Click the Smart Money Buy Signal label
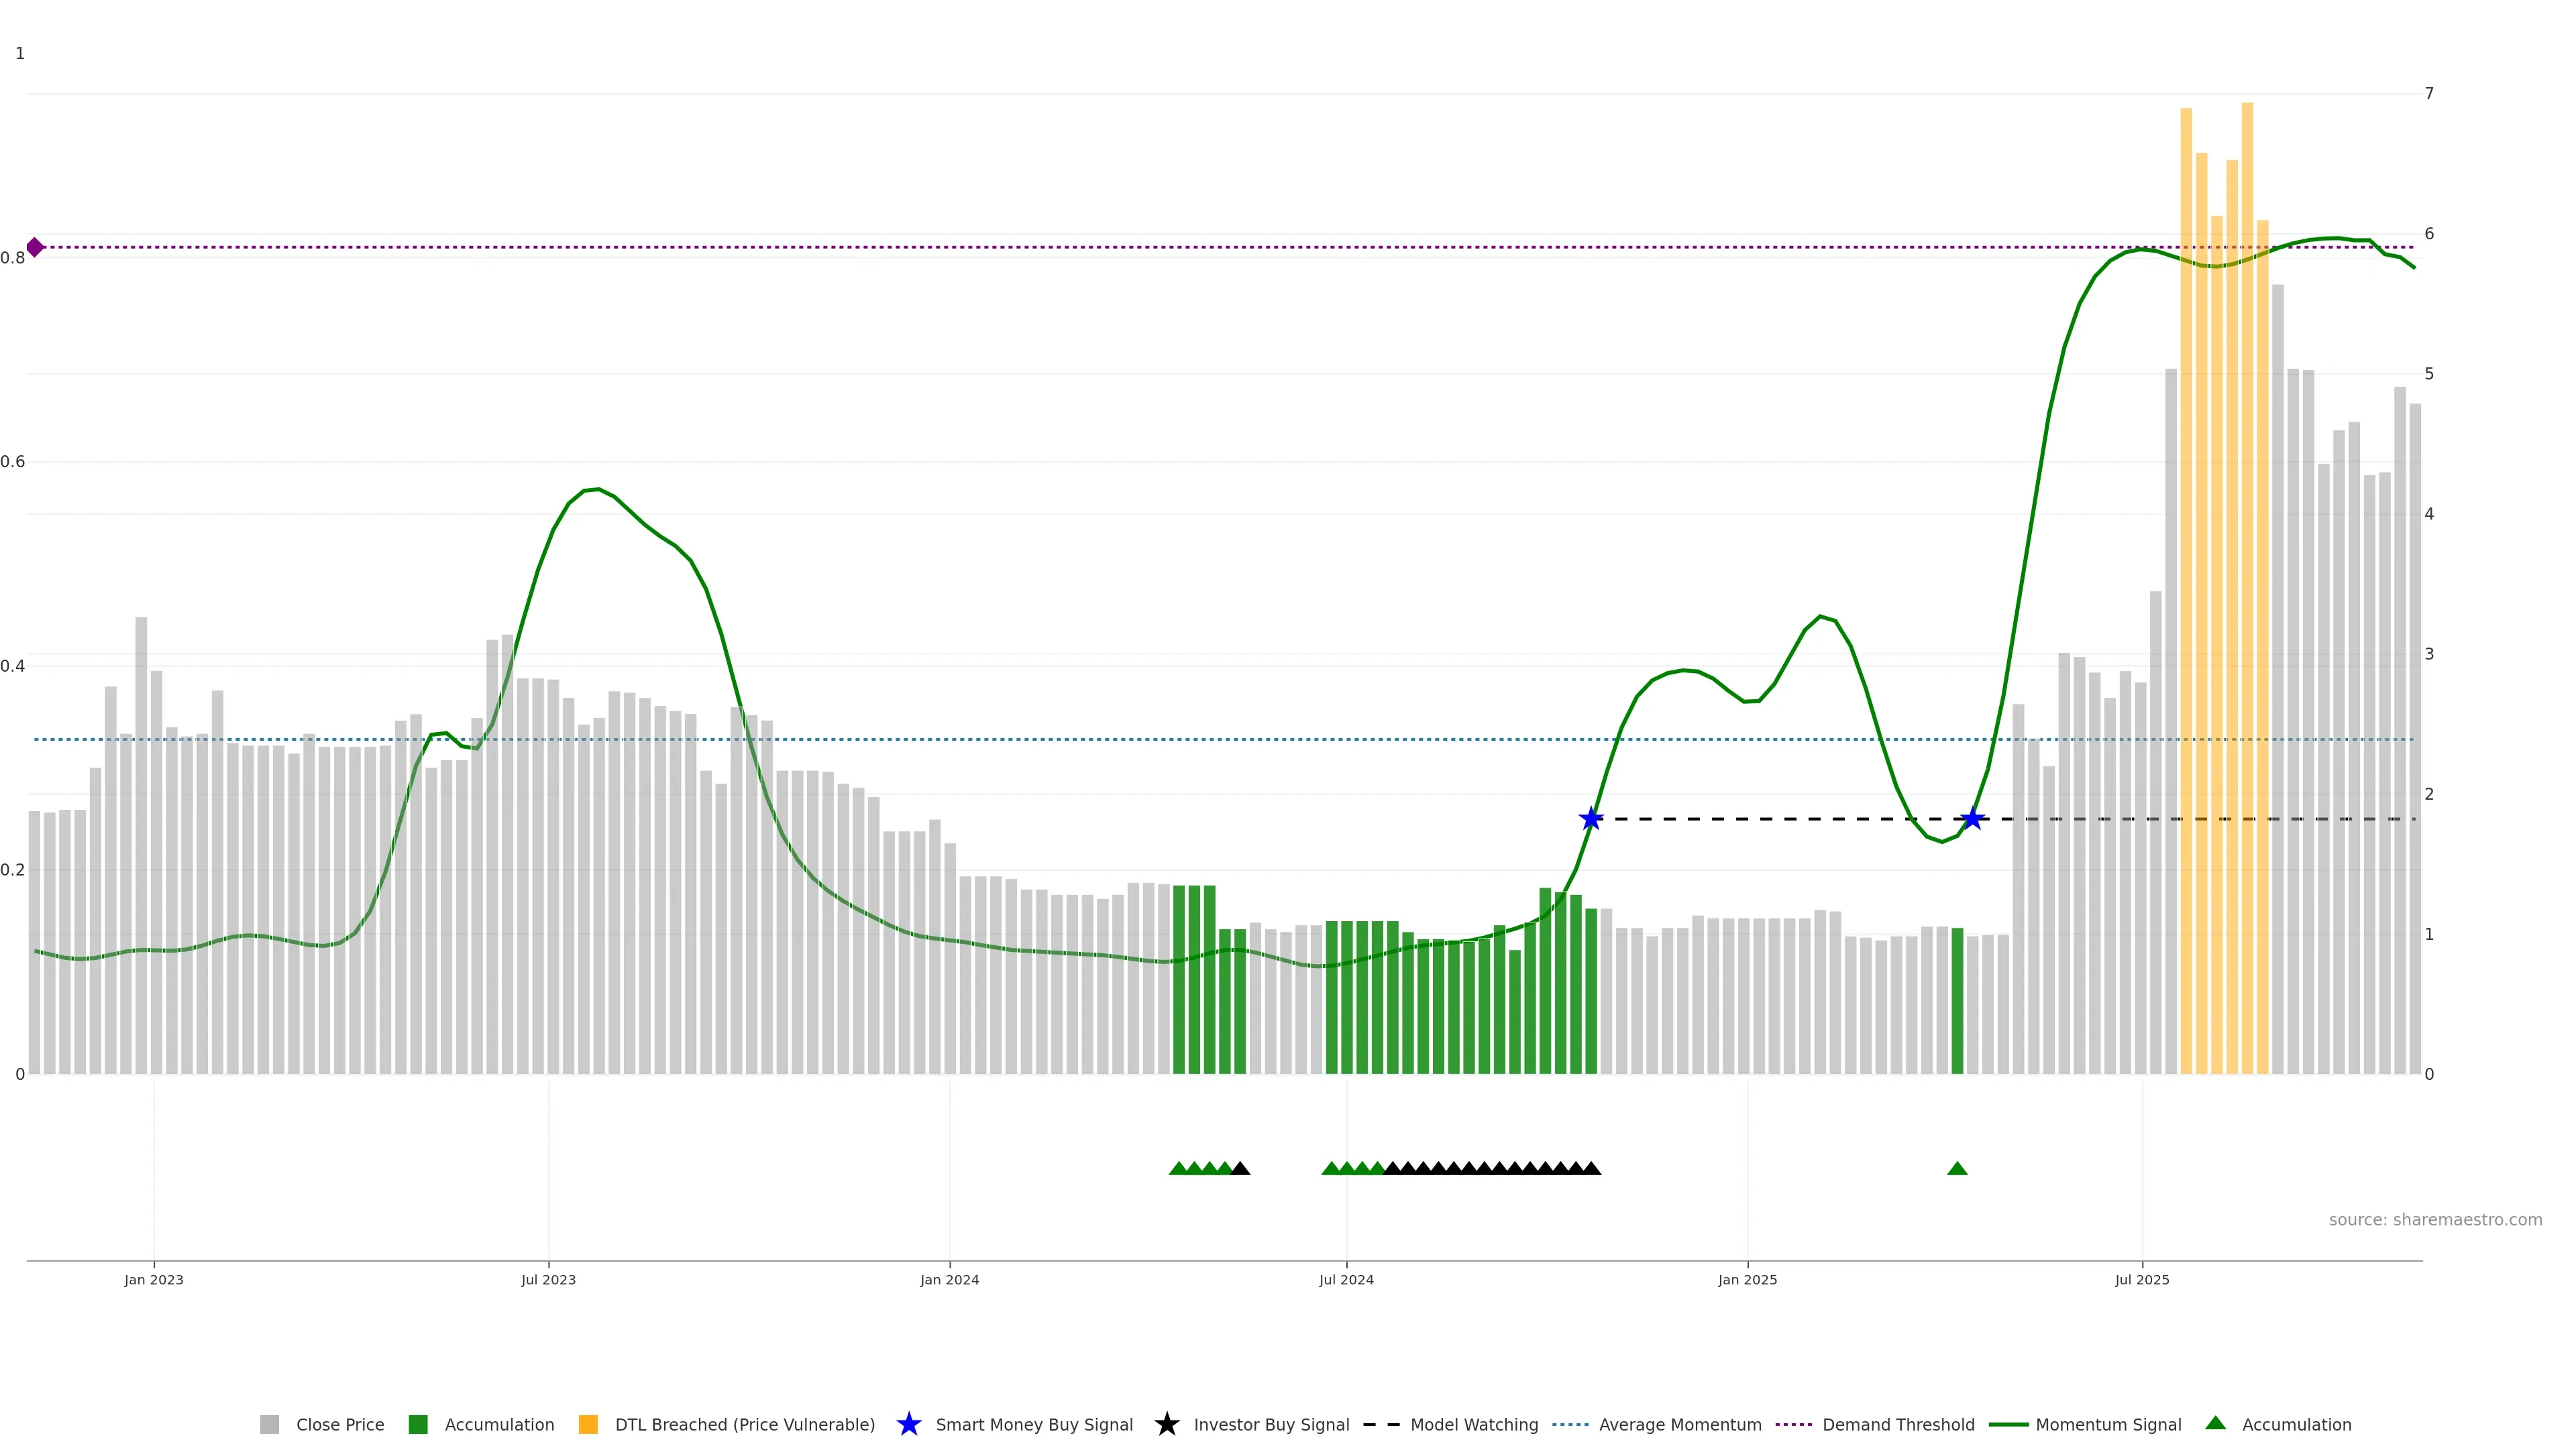The image size is (2576, 1448). (1034, 1425)
